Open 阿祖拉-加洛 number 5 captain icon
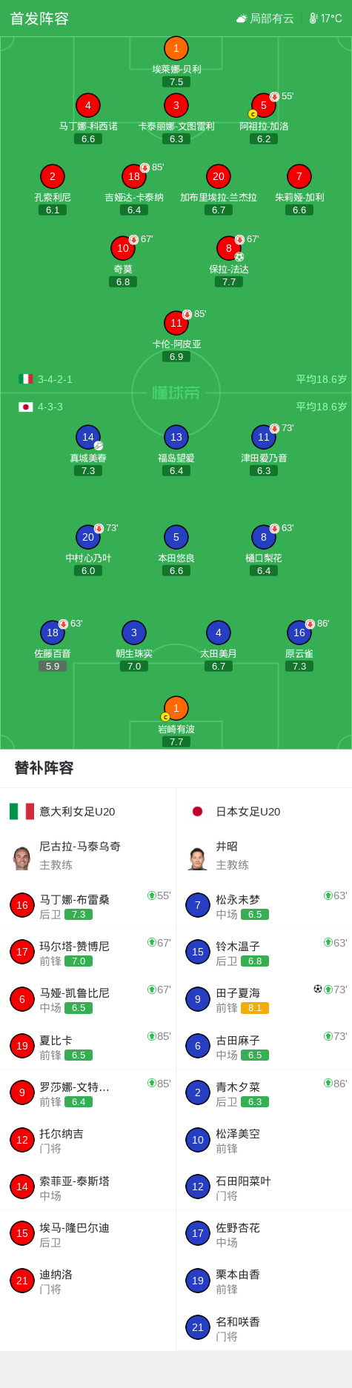 pyautogui.click(x=264, y=106)
